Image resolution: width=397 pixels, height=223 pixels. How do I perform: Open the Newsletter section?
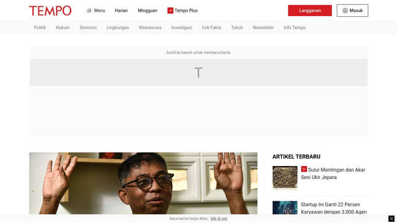pos(263,27)
